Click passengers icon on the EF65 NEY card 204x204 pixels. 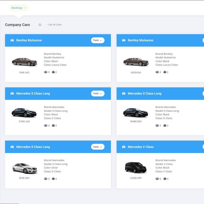pyautogui.click(x=46, y=179)
